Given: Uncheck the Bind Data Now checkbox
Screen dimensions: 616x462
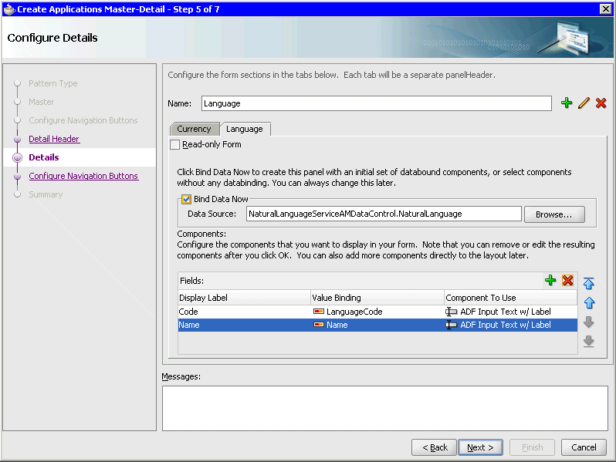Looking at the screenshot, I should click(186, 200).
